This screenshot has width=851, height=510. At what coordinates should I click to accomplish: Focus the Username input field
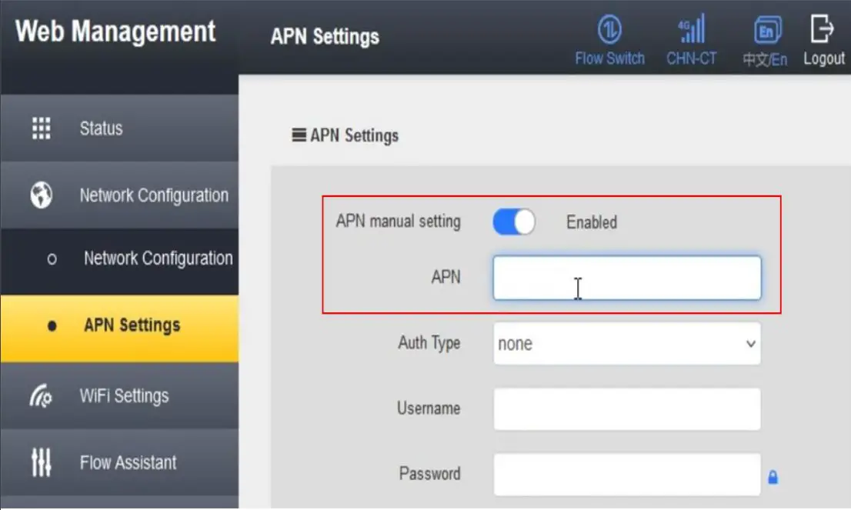[627, 409]
